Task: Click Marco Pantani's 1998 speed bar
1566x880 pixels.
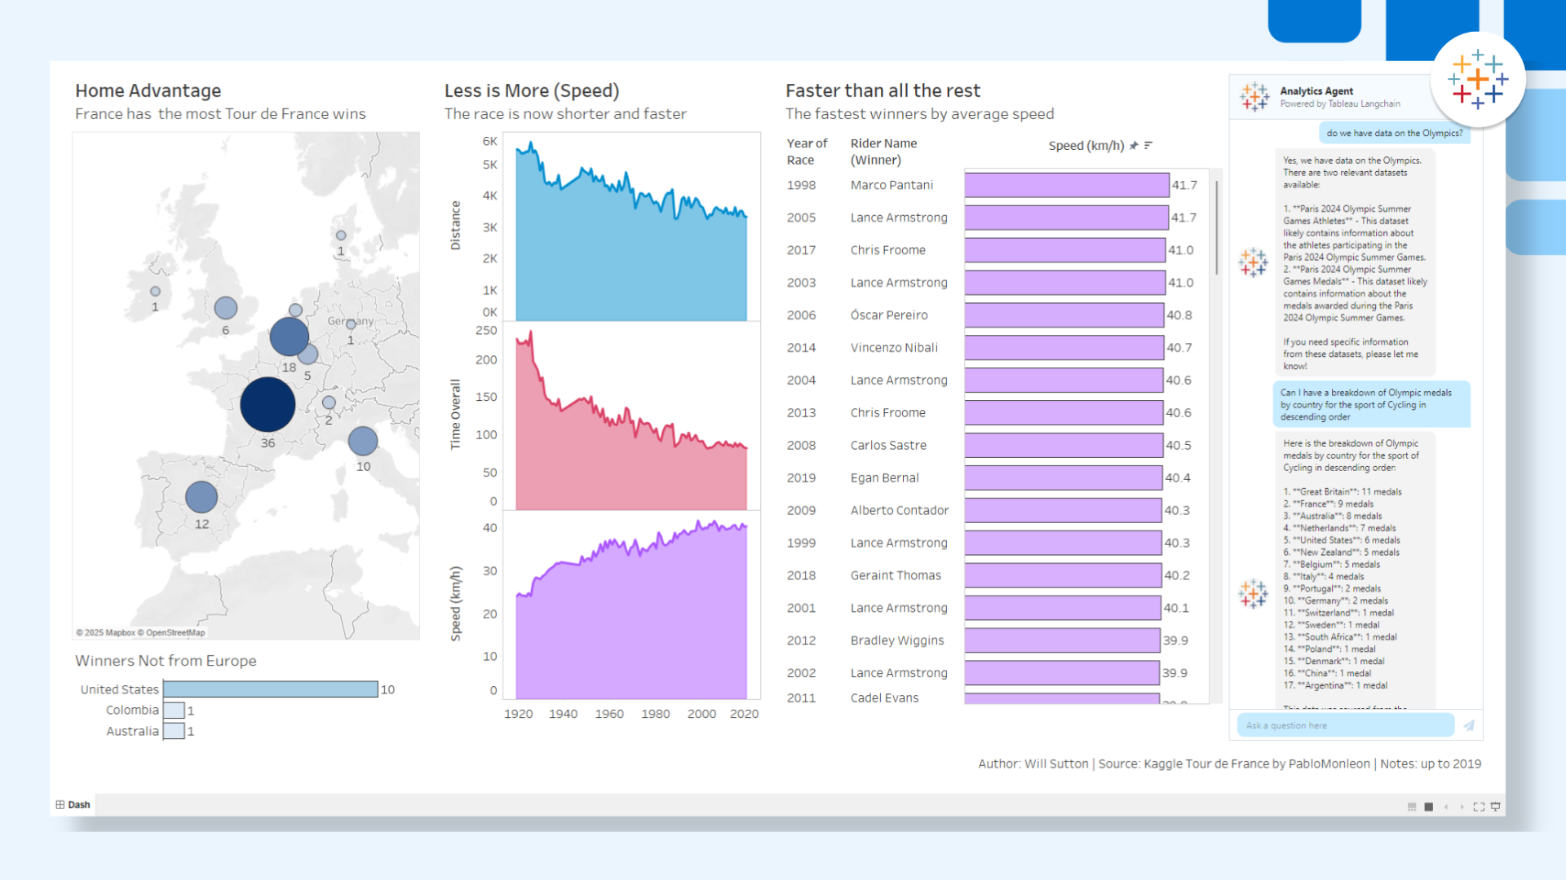Action: point(1066,185)
